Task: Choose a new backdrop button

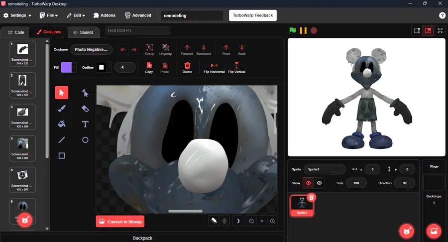Action: (x=434, y=231)
